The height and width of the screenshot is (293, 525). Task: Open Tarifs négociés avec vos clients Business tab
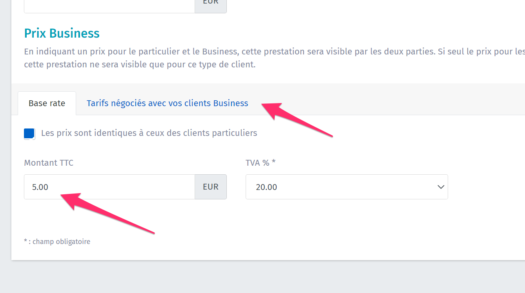167,103
